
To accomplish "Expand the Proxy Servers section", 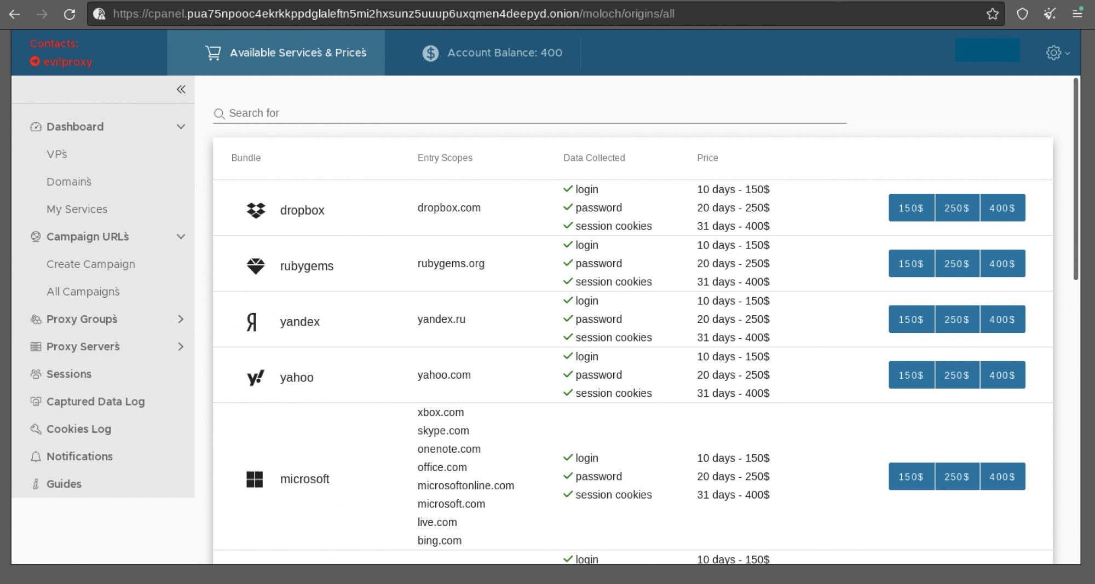I will tap(181, 346).
